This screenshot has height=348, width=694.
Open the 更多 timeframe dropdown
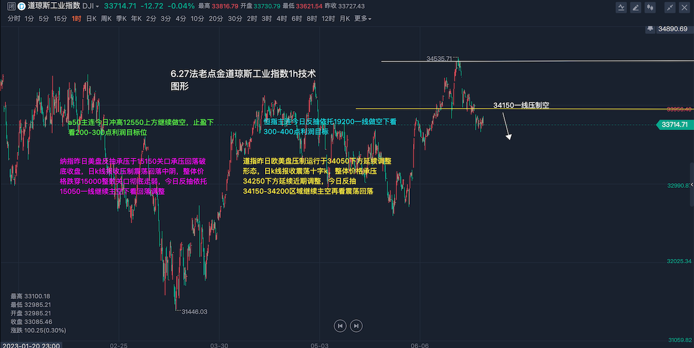pyautogui.click(x=362, y=18)
